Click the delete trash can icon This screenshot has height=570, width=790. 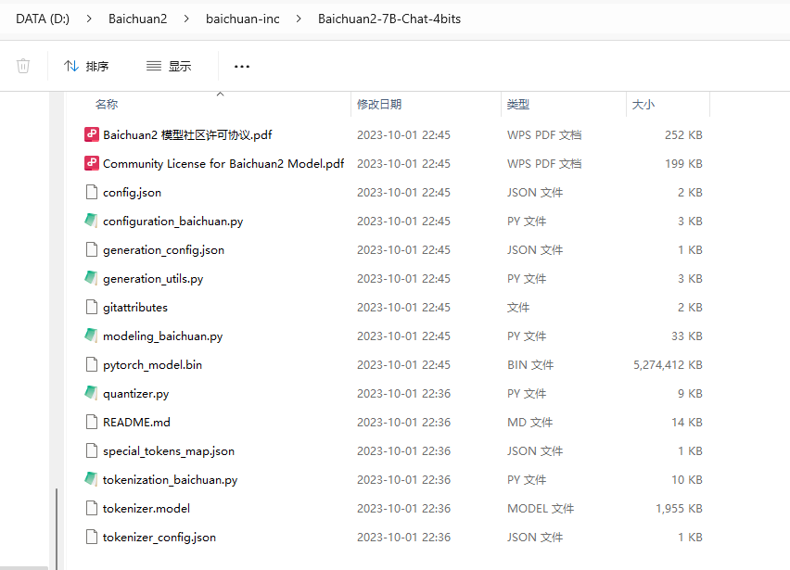(x=23, y=66)
